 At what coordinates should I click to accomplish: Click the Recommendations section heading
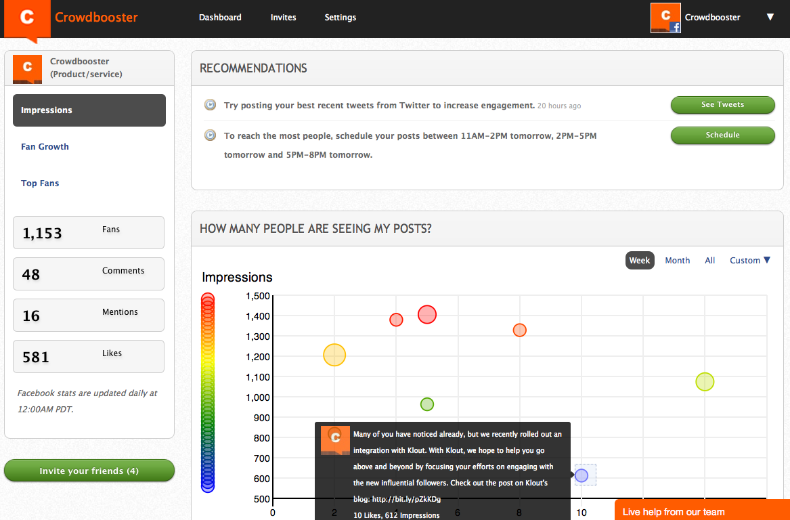(253, 68)
